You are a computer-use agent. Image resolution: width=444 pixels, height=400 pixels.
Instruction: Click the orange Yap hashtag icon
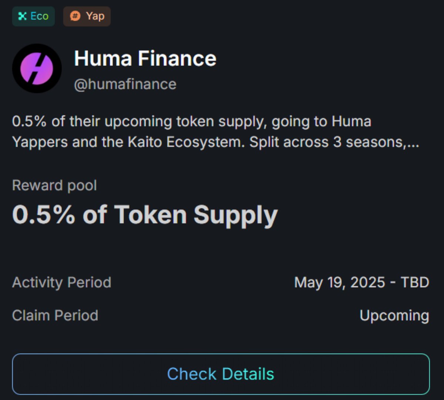[x=75, y=16]
